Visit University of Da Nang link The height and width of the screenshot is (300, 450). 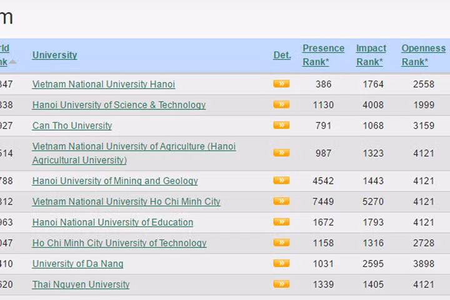(77, 264)
